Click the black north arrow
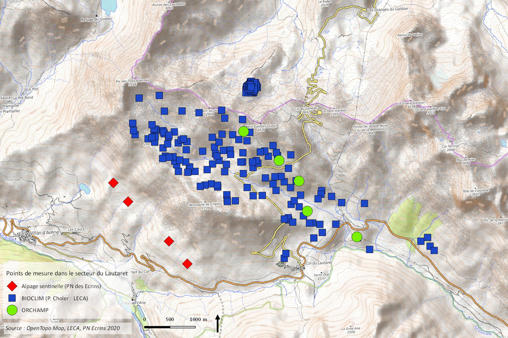The image size is (508, 338). tap(217, 323)
